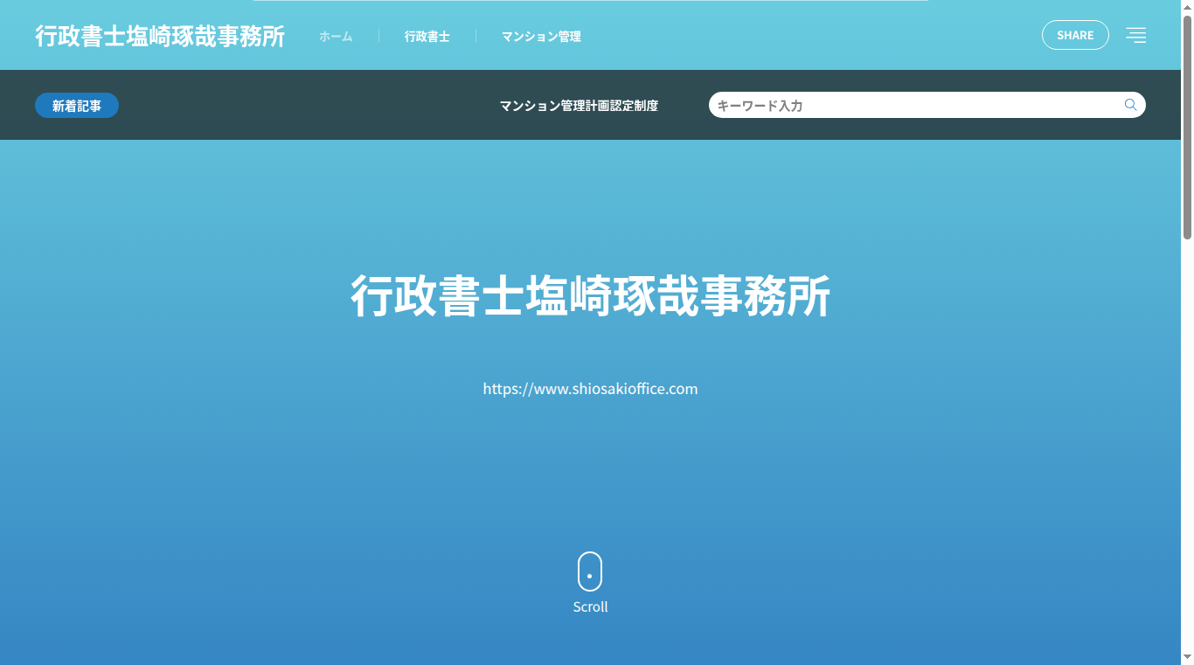Click the header site logo 行政書士塩崎琢哉事務所

[160, 36]
